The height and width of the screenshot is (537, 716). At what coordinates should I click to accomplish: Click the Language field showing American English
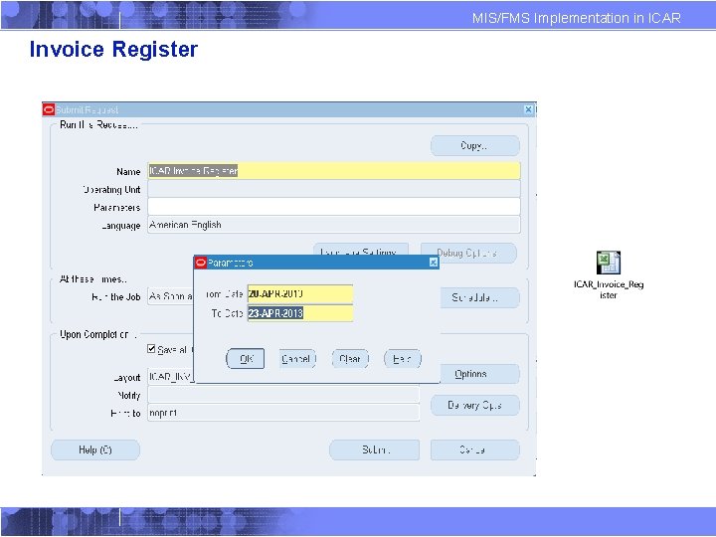click(334, 225)
